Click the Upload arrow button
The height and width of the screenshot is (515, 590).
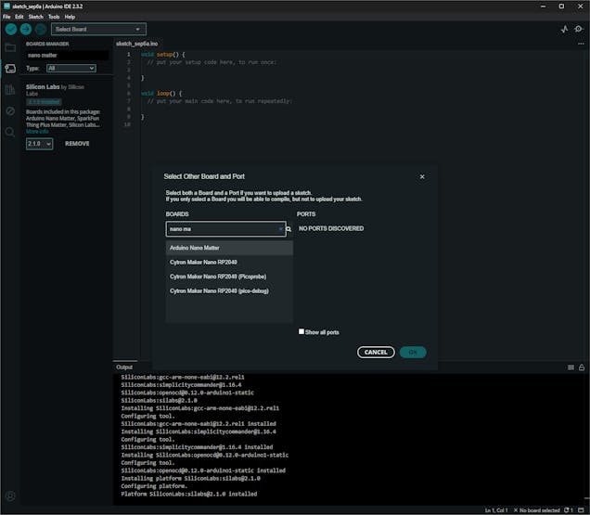click(26, 29)
